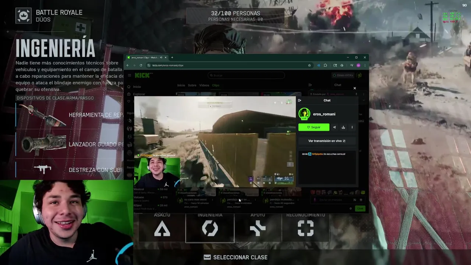The image size is (471, 265).
Task: Click Ver transmisión en vivo link
Action: point(327,141)
